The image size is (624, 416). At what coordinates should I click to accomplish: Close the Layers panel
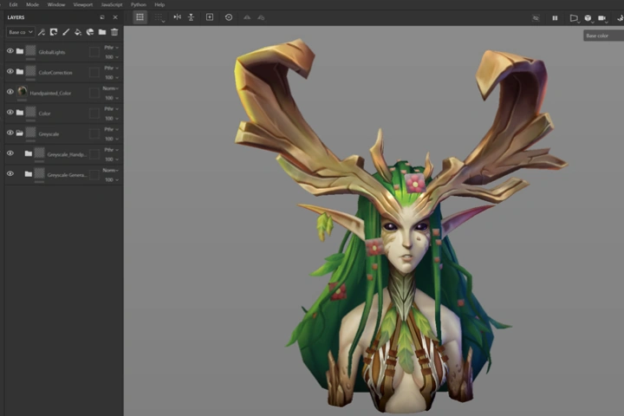115,17
